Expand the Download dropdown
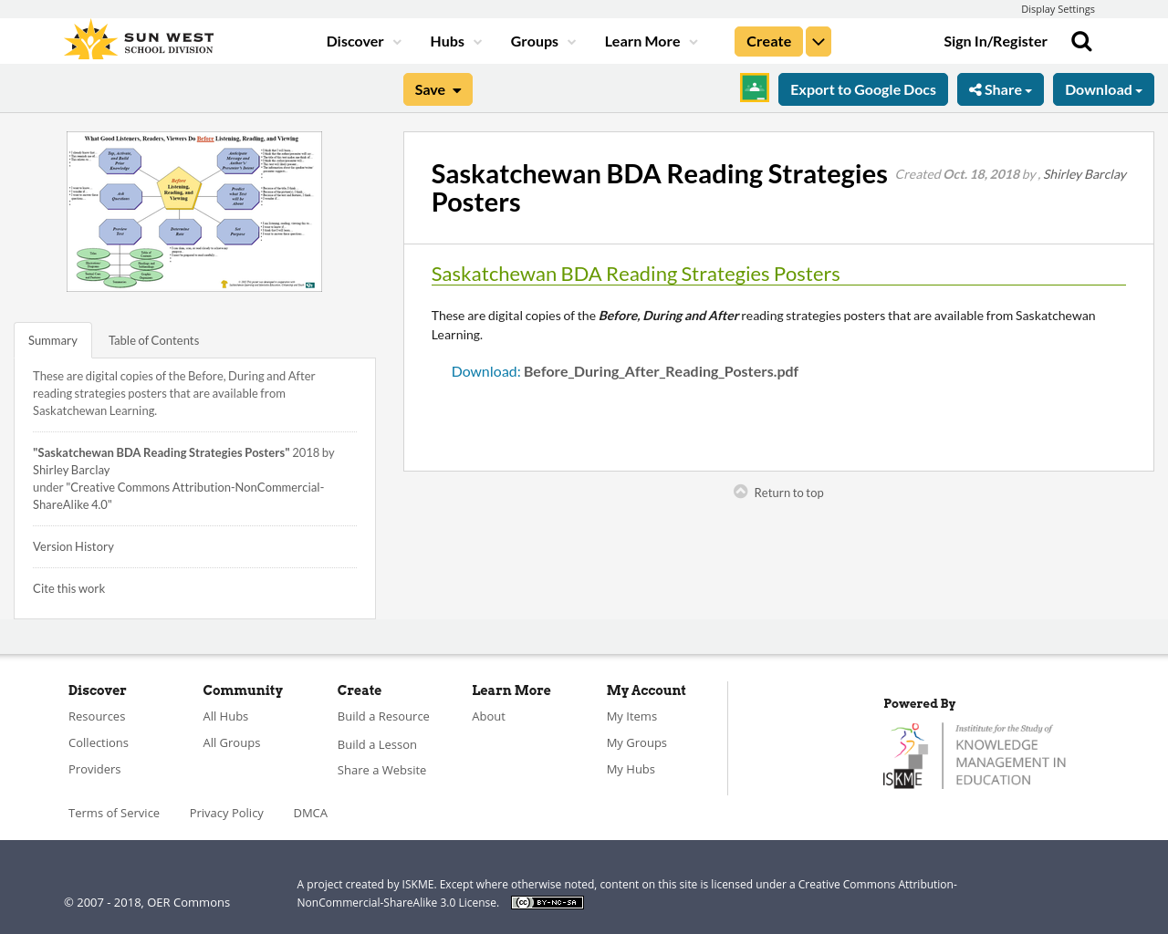 pos(1103,88)
